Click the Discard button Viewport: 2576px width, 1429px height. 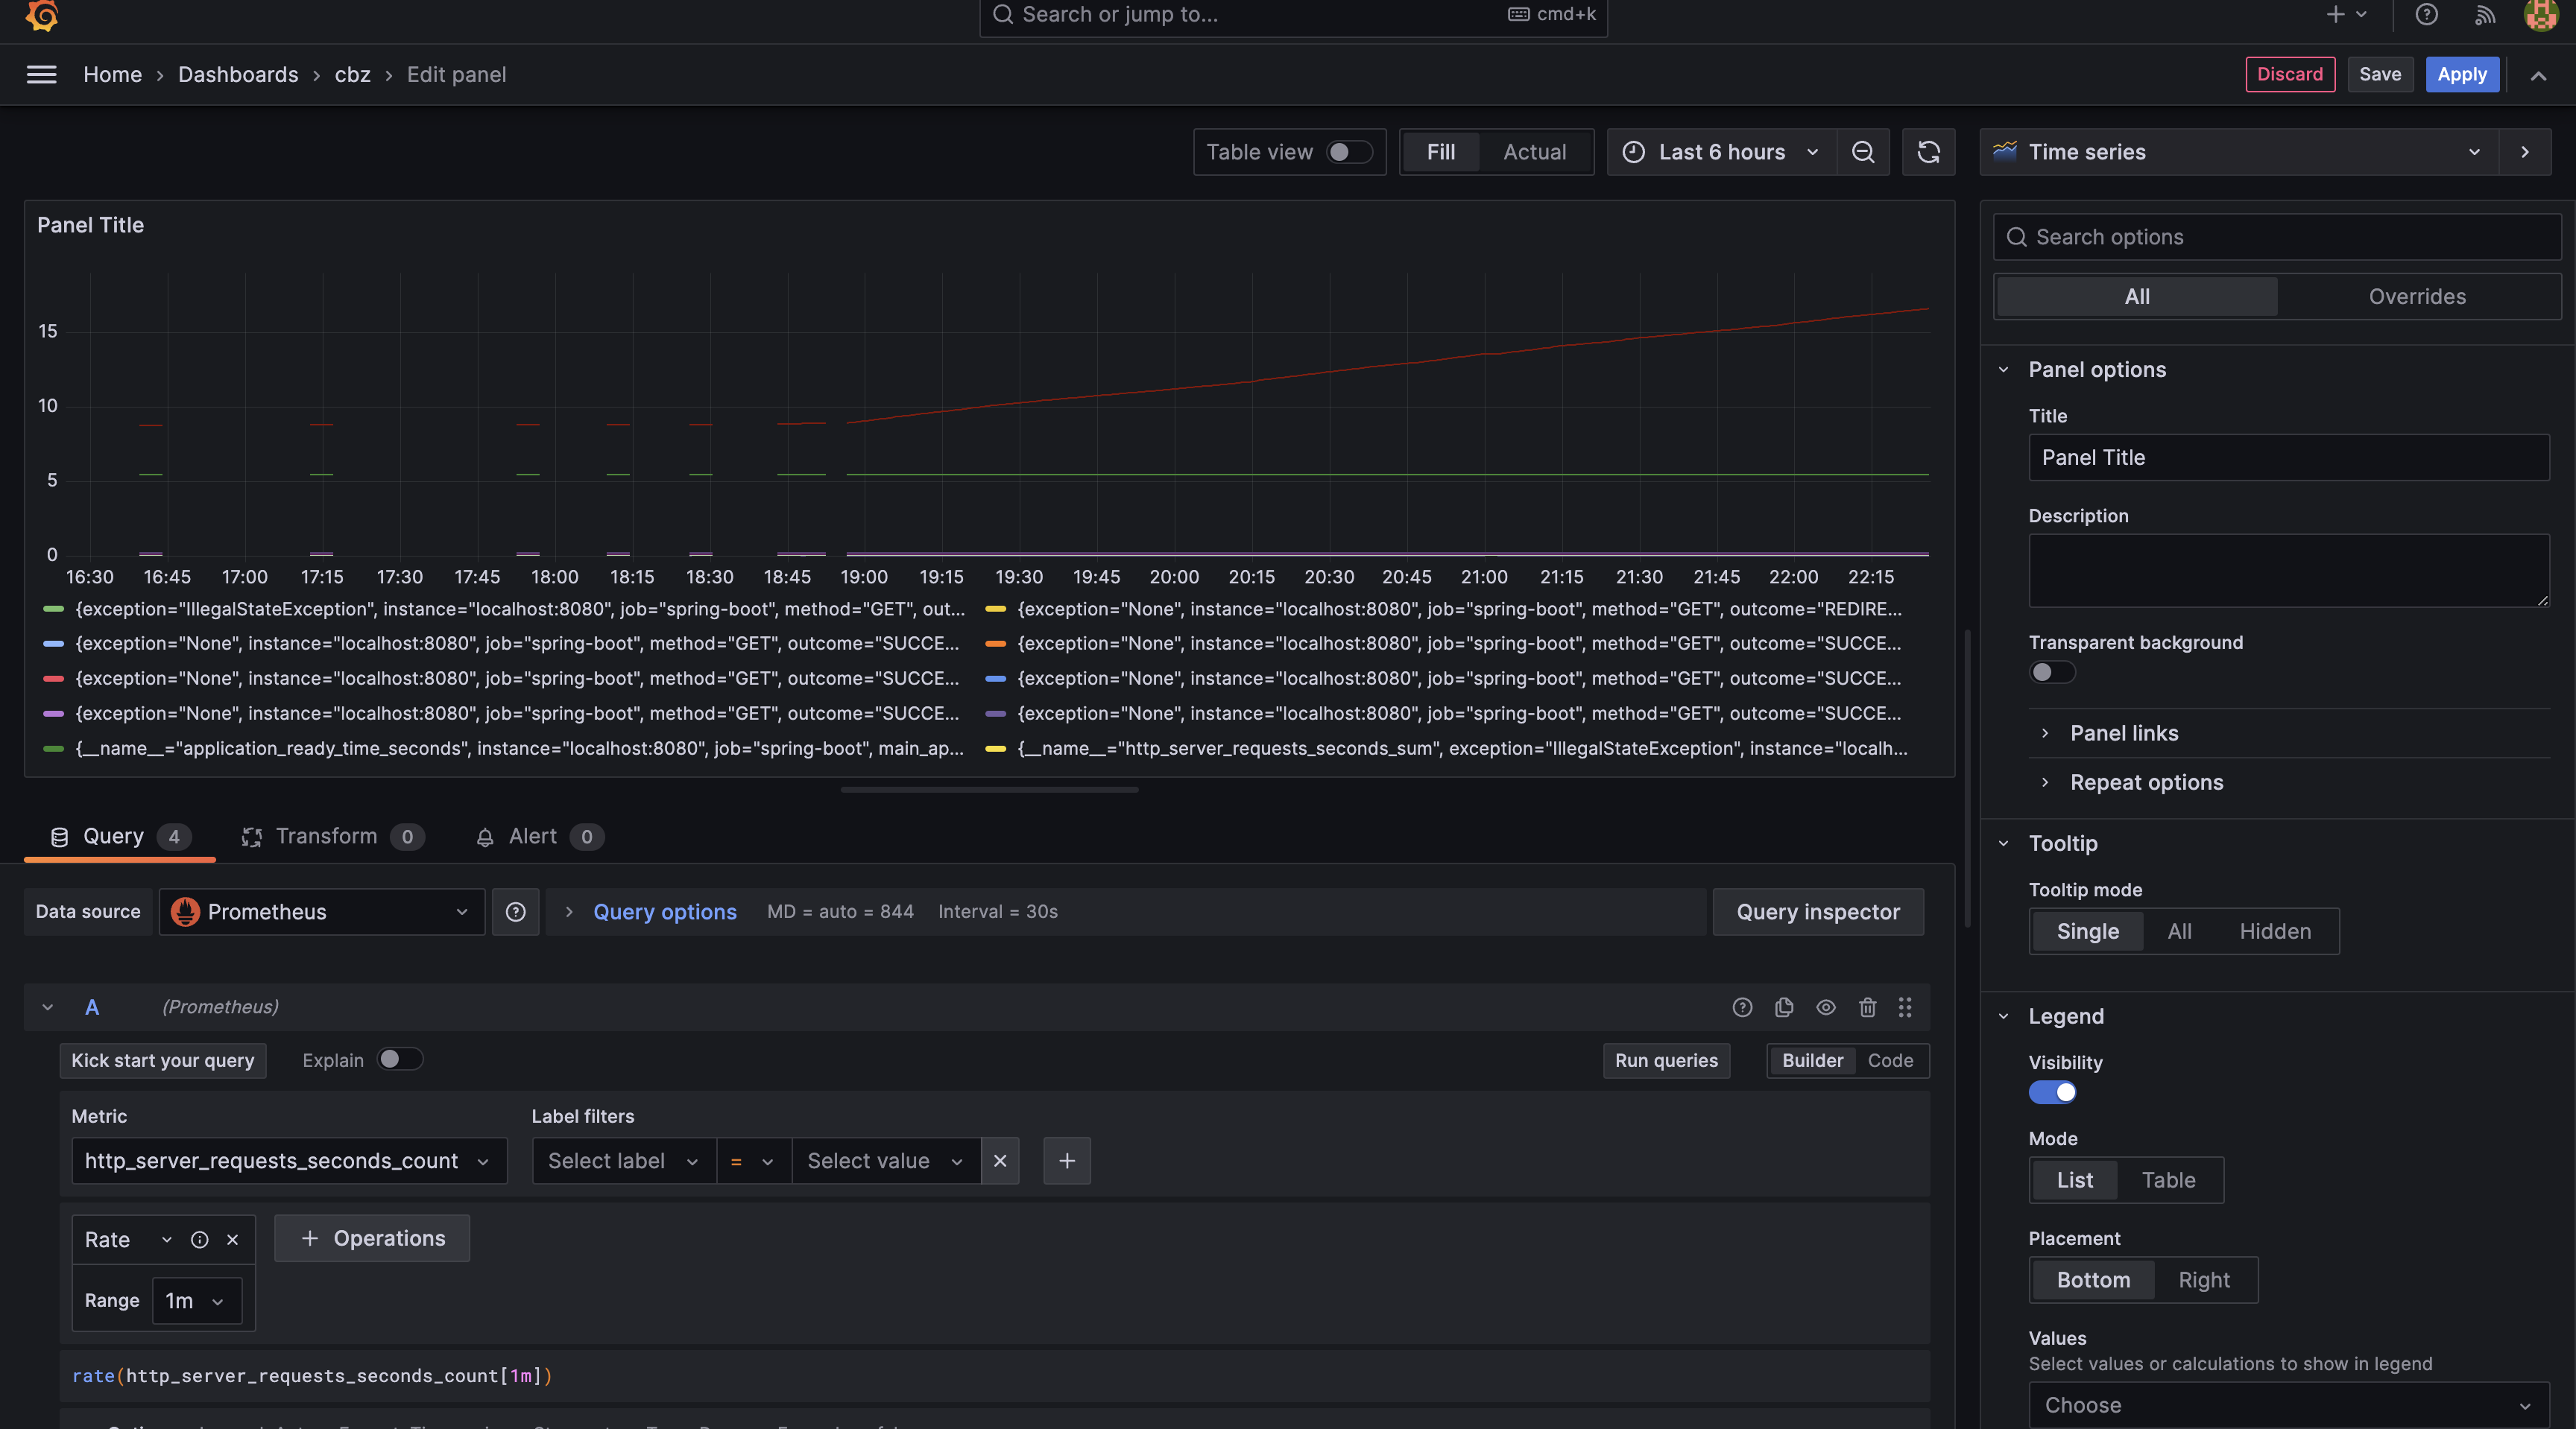coord(2290,75)
